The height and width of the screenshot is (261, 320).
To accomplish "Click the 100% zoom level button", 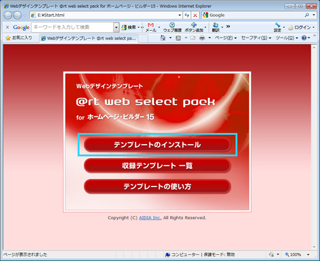I will tap(293, 254).
